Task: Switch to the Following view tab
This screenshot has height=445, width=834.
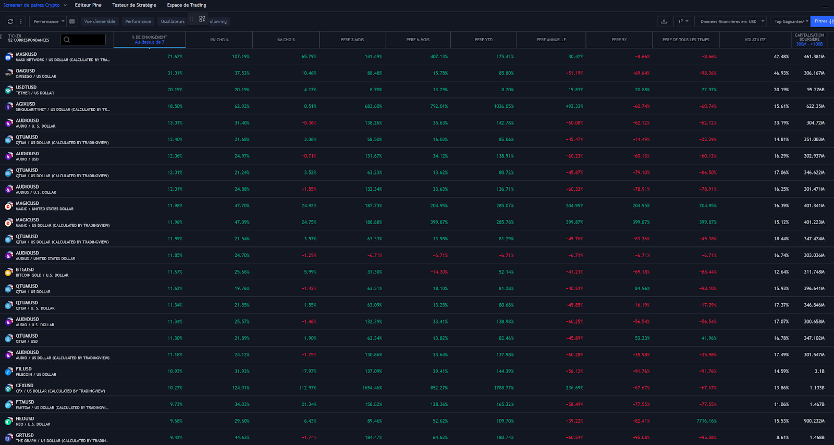Action: click(218, 21)
